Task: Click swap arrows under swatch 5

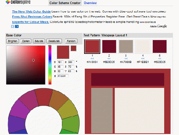Action: point(159,59)
